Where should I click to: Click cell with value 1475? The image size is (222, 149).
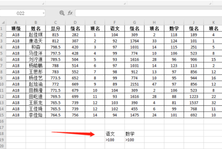(x=134, y=115)
